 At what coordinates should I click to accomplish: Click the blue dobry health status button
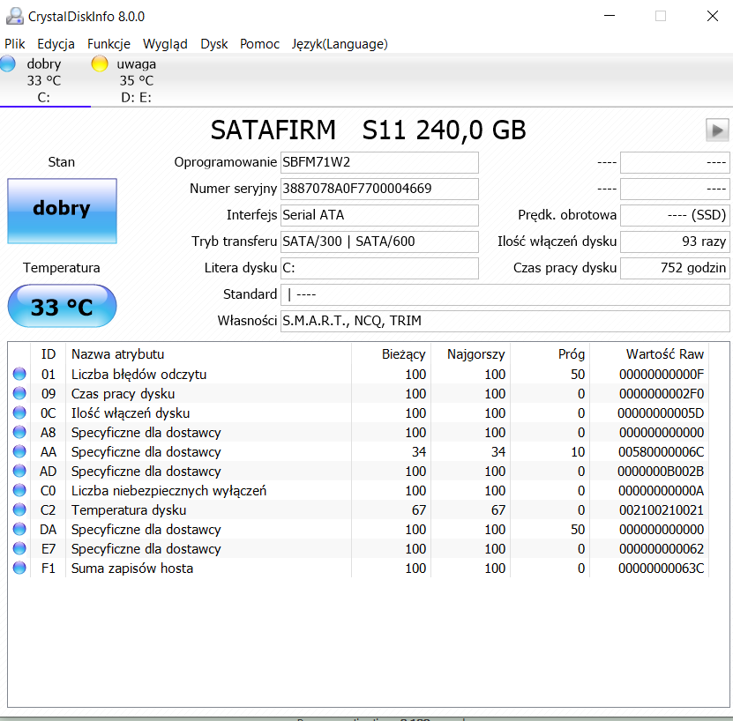[62, 211]
